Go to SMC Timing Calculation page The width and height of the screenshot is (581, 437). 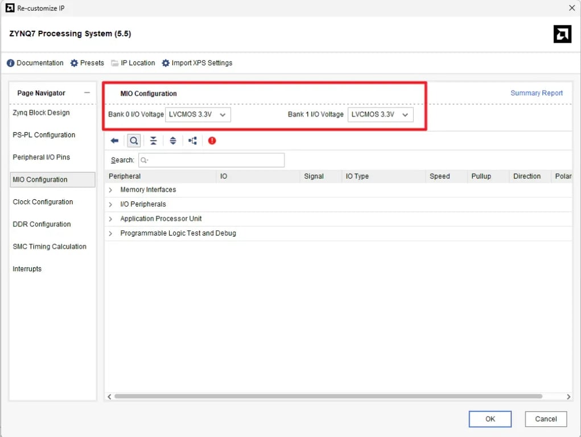pos(50,246)
